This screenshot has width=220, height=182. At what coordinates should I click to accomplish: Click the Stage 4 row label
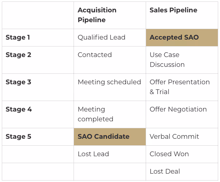[x=19, y=109]
